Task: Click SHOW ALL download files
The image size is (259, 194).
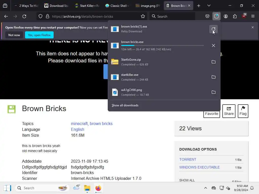Action: click(x=187, y=180)
